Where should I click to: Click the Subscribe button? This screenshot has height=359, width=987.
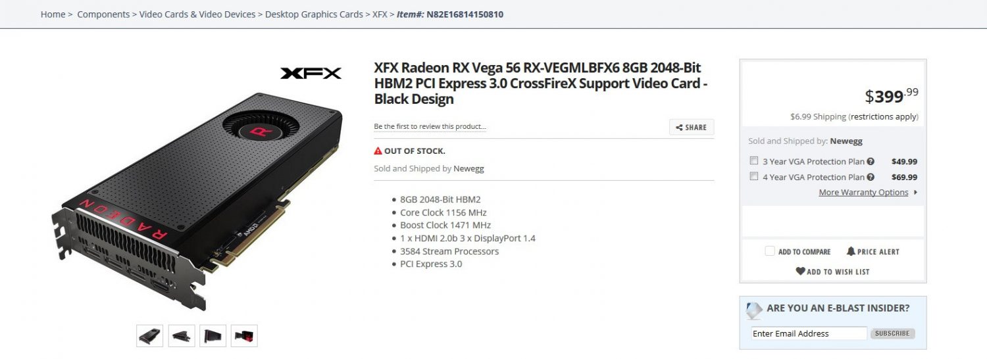click(892, 333)
